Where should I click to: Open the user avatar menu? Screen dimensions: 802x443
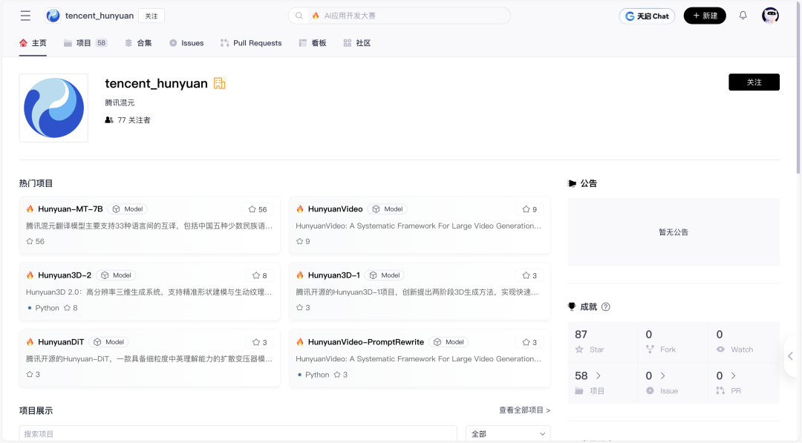pyautogui.click(x=770, y=16)
